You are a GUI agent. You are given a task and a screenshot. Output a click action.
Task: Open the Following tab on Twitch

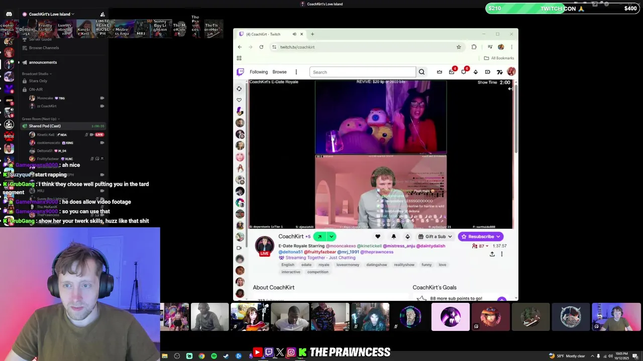coord(259,72)
